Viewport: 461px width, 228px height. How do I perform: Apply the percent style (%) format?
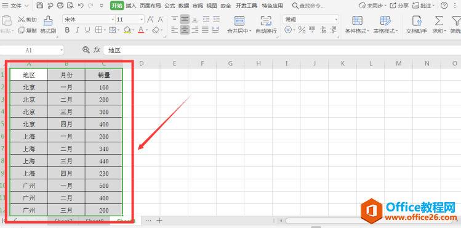[x=302, y=30]
